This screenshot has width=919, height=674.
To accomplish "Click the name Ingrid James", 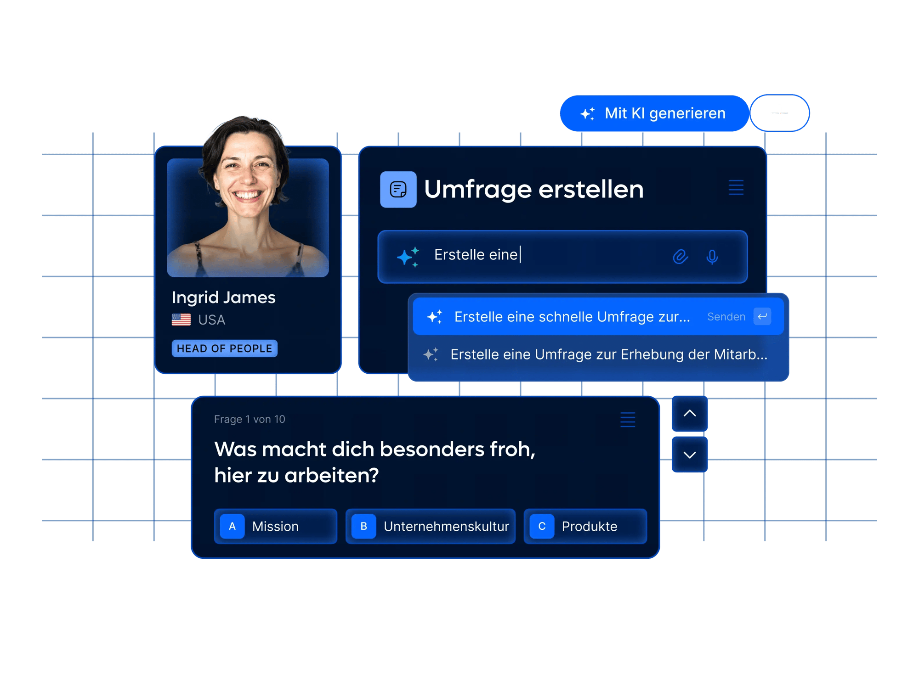I will pyautogui.click(x=224, y=298).
